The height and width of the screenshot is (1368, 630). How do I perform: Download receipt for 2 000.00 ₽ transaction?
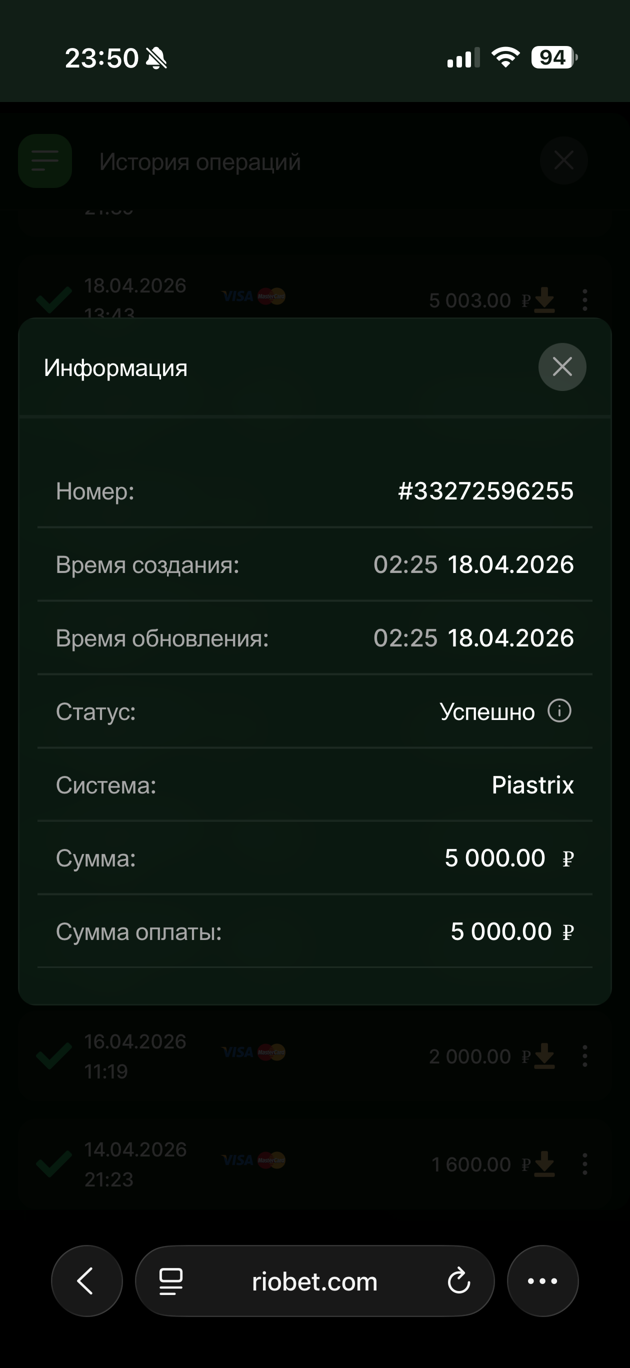[x=544, y=1055]
